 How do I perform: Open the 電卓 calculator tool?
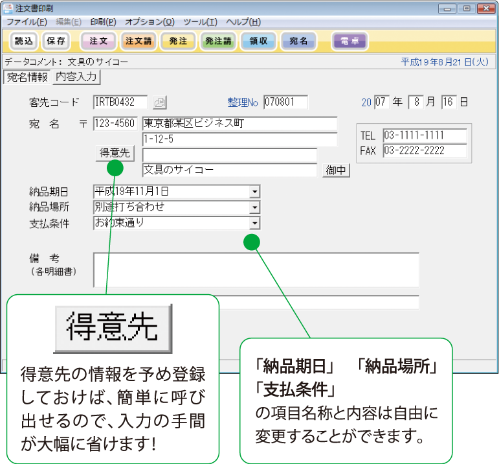click(349, 41)
